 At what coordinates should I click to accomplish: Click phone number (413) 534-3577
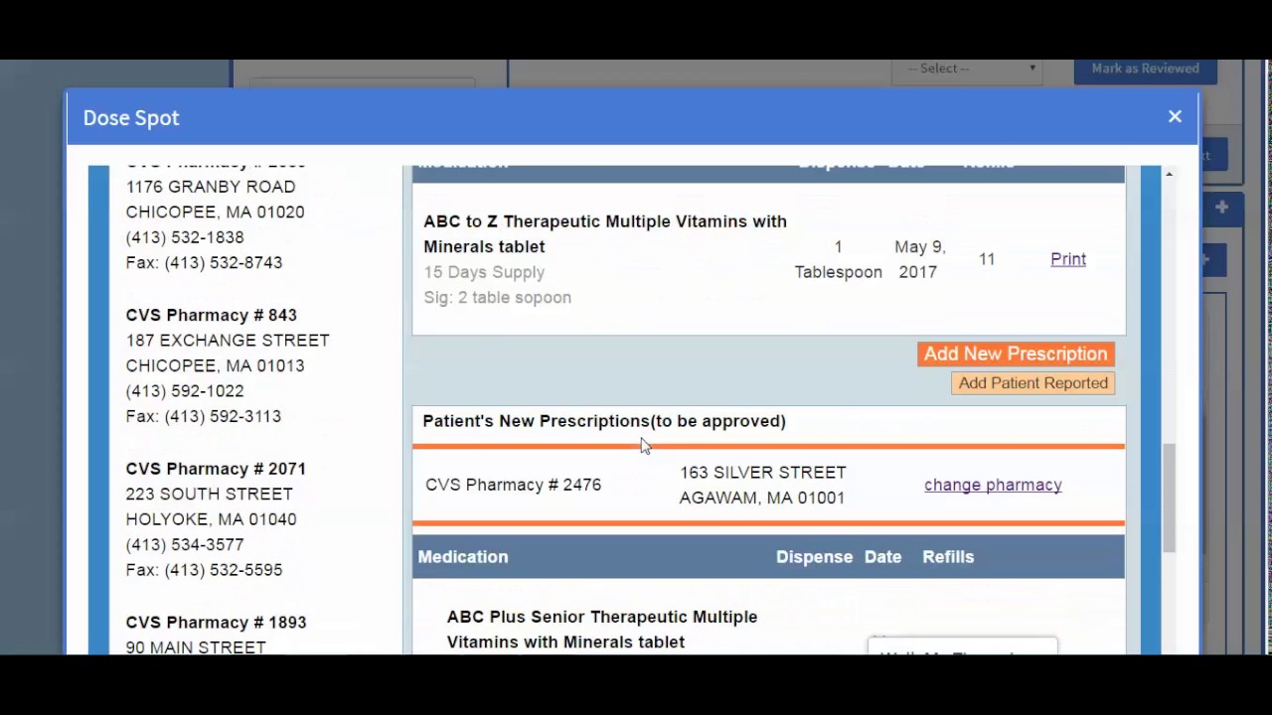click(x=184, y=545)
